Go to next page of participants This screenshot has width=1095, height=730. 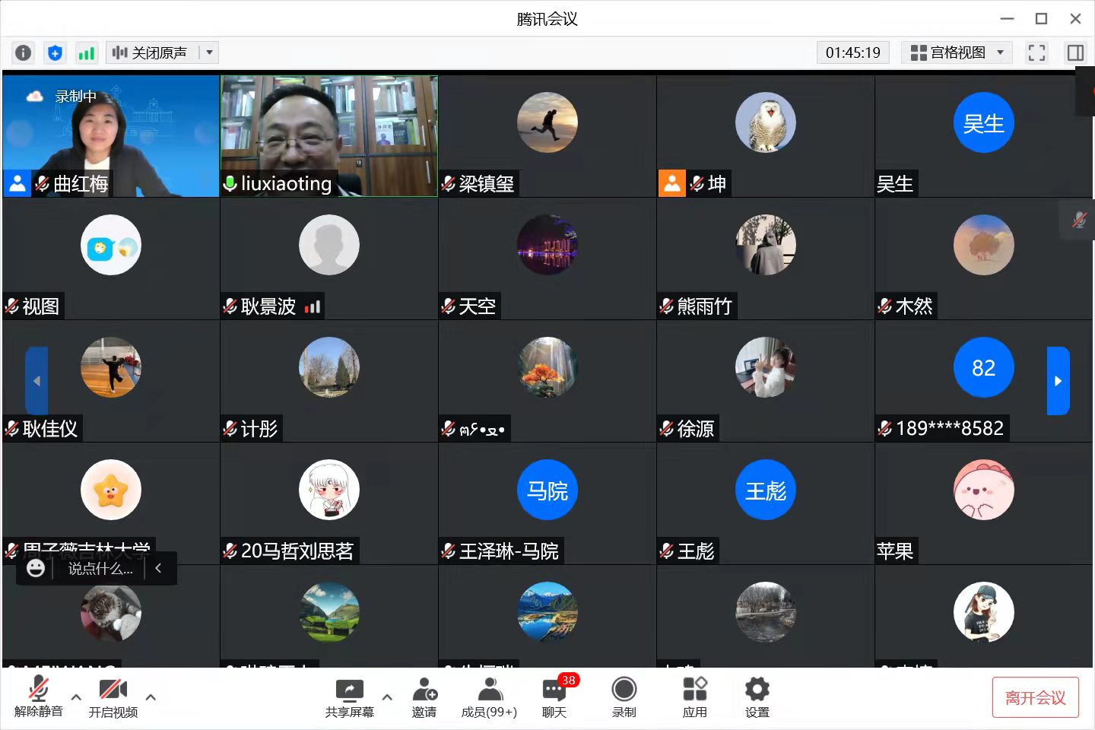tap(1058, 381)
